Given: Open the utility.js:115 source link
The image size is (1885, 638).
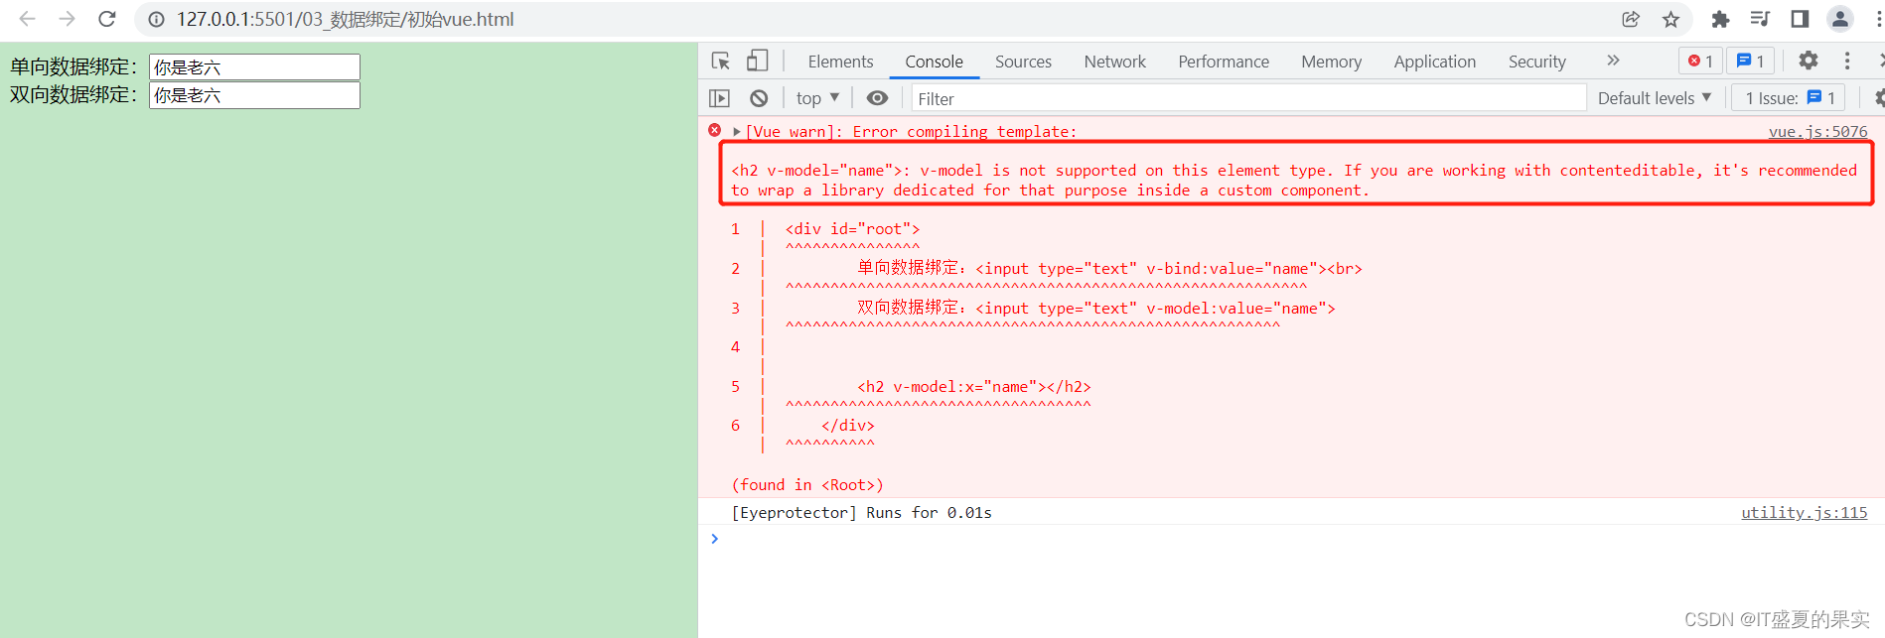Looking at the screenshot, I should tap(1804, 512).
